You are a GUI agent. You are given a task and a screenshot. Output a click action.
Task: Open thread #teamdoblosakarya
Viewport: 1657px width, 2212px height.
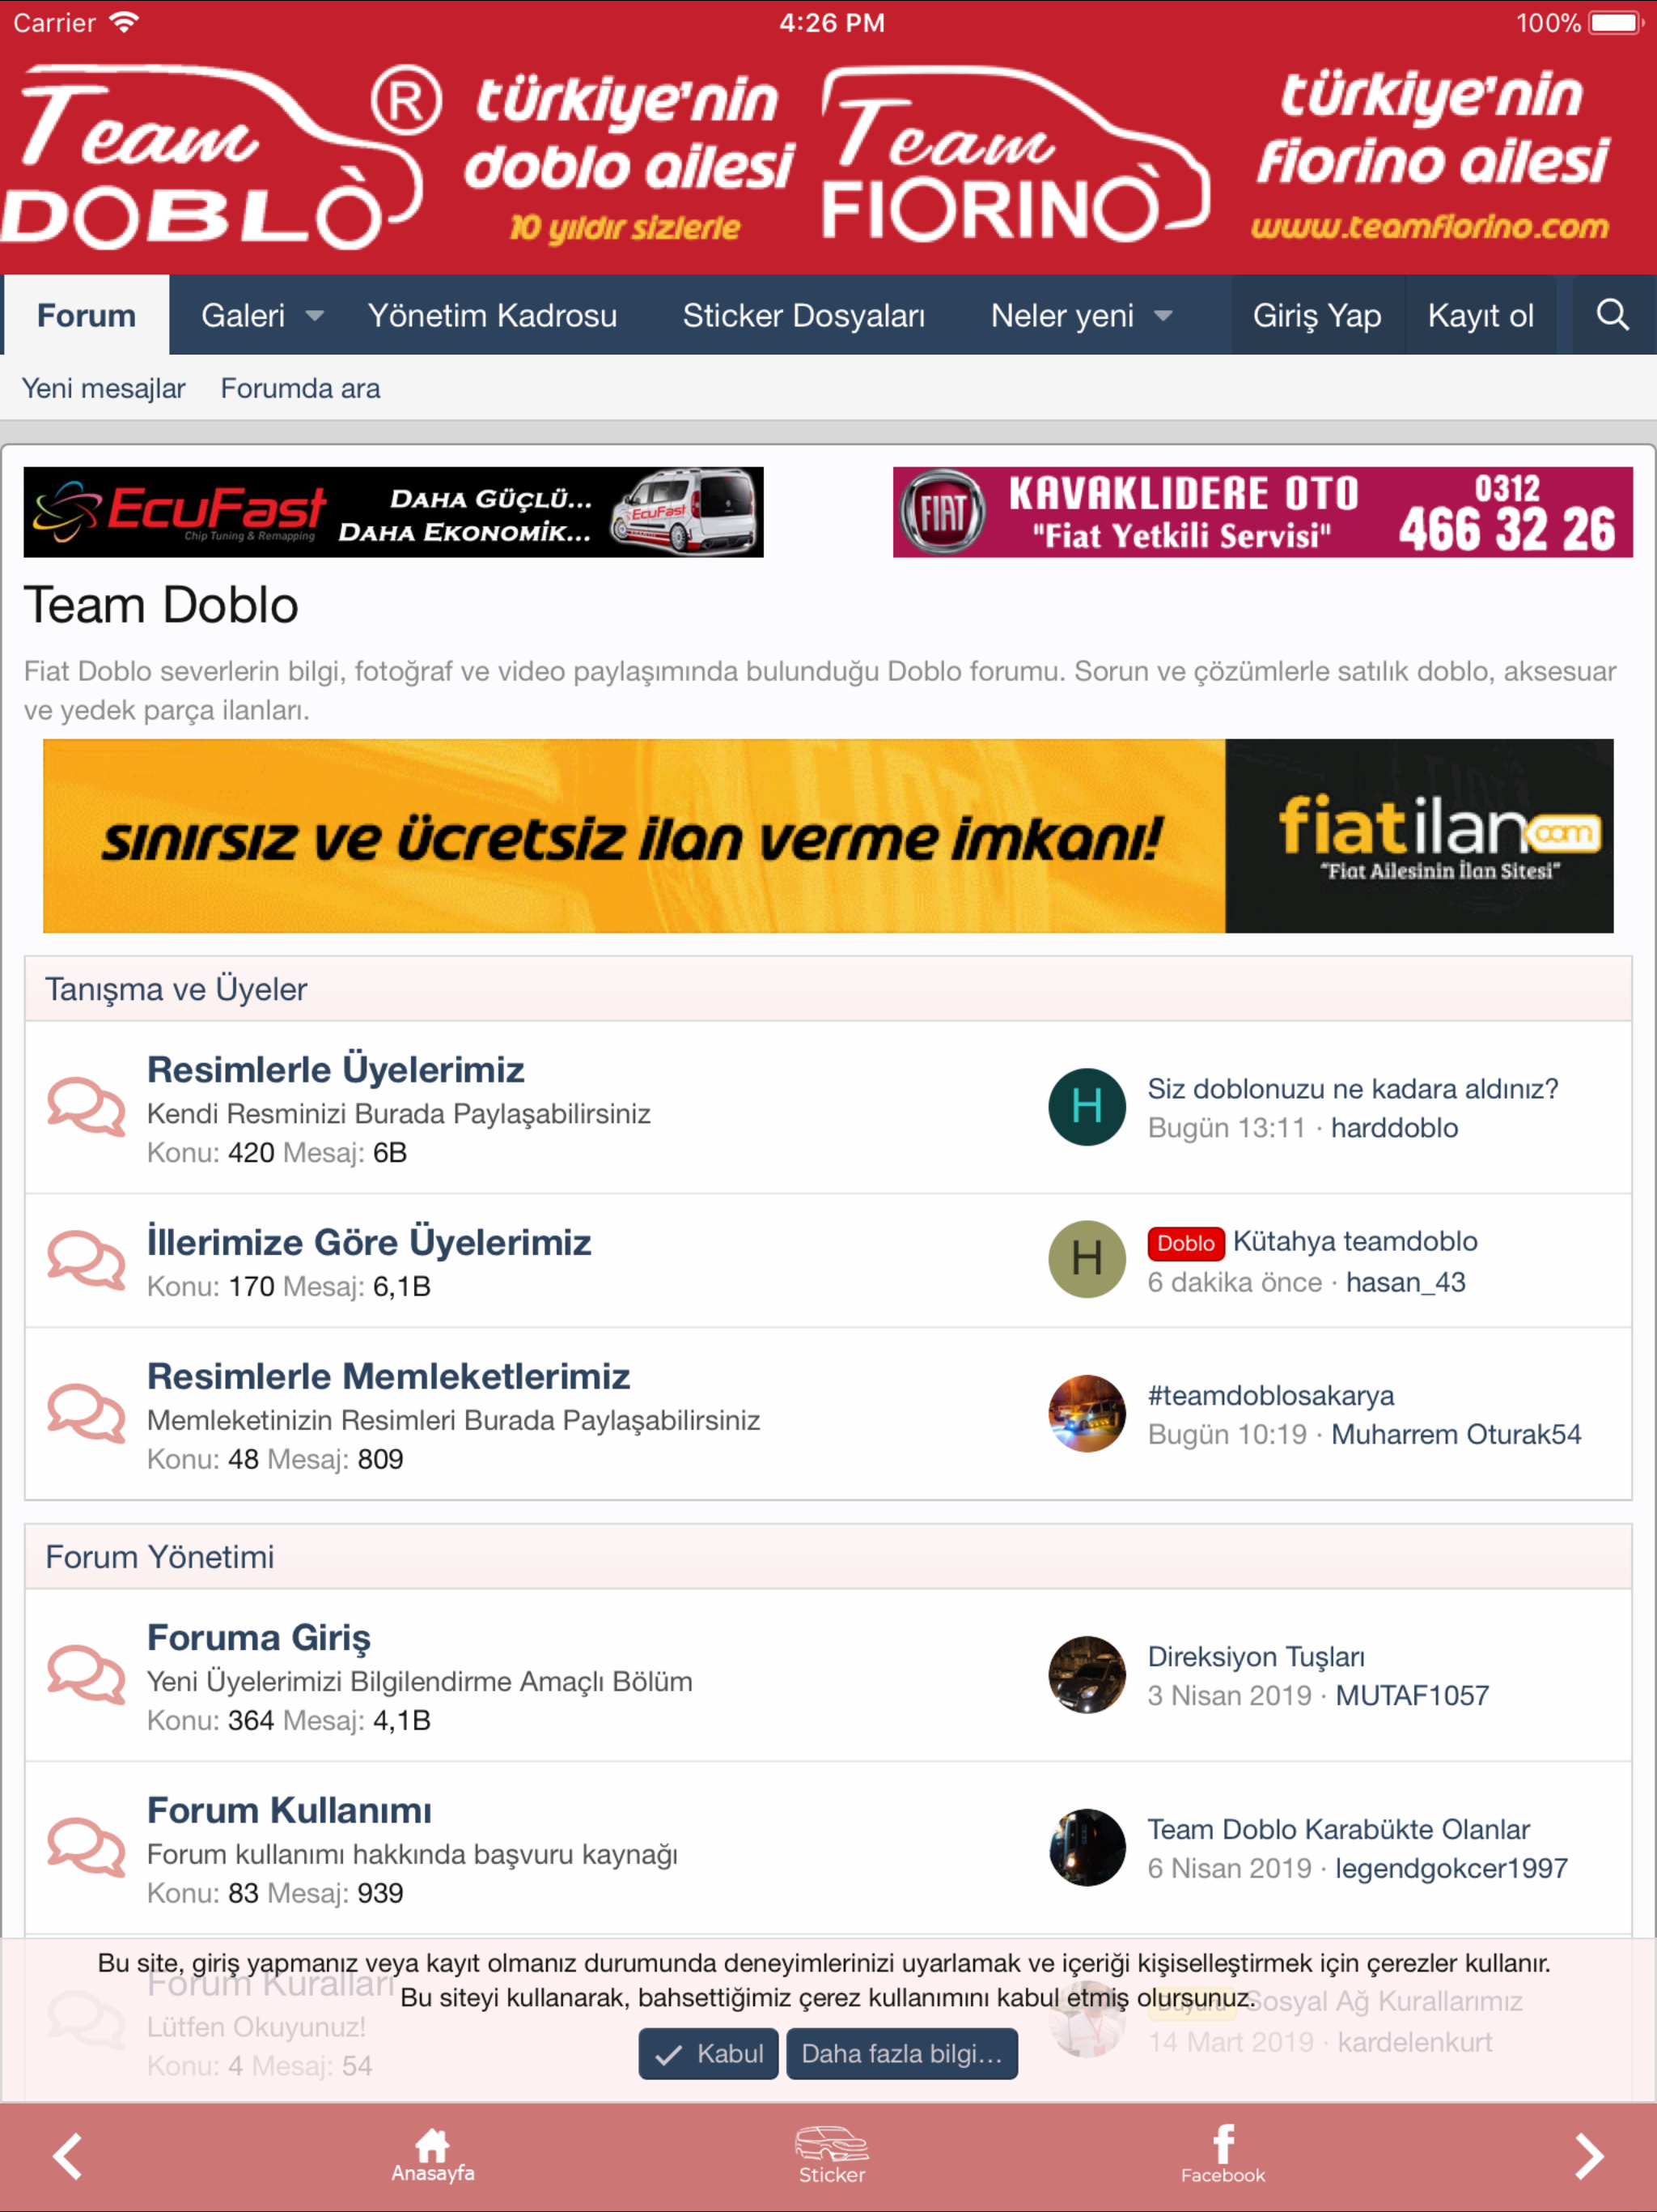[1271, 1395]
